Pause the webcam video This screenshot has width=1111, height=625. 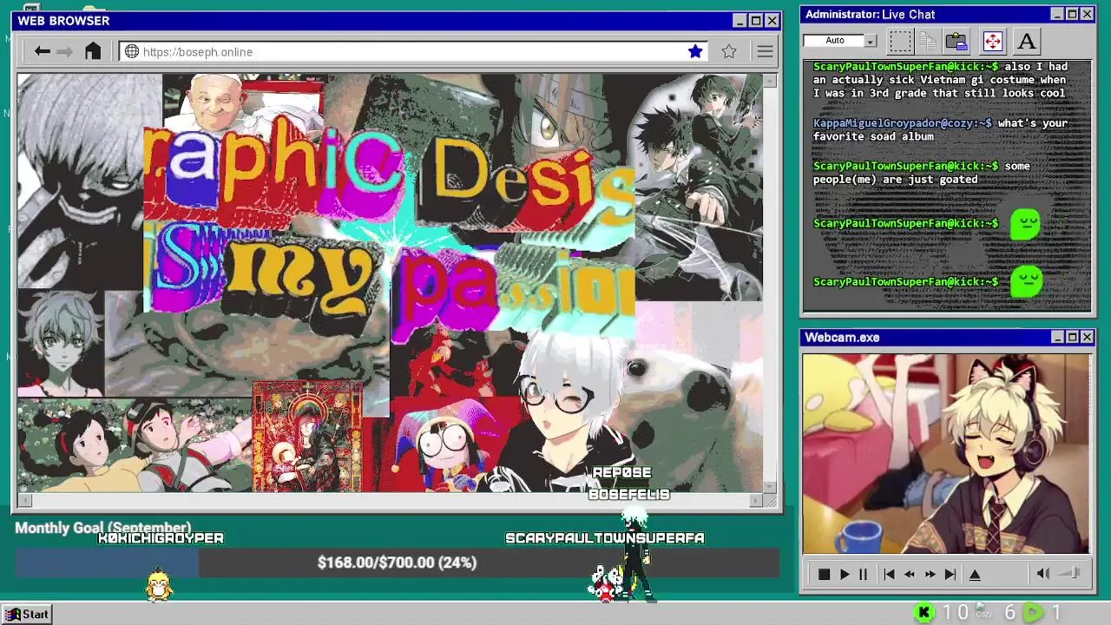tap(863, 574)
